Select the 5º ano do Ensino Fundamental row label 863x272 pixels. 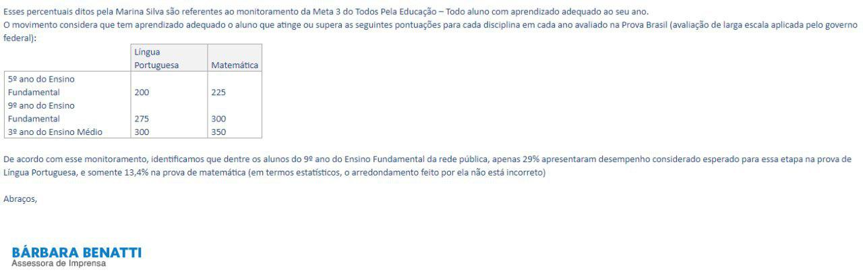(x=67, y=85)
